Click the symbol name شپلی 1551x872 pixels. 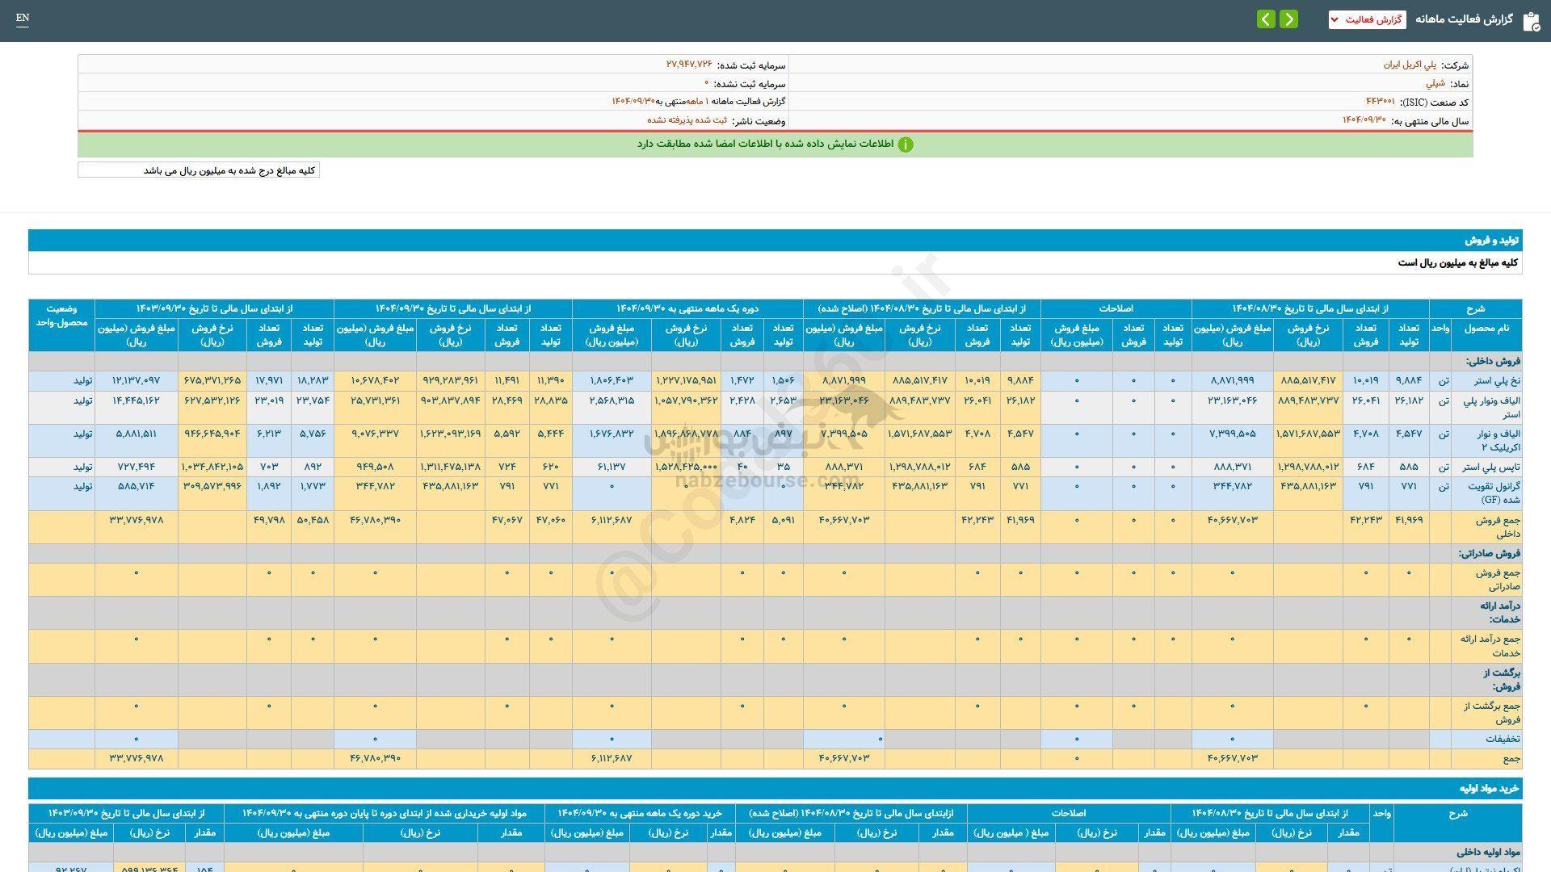(x=1435, y=83)
